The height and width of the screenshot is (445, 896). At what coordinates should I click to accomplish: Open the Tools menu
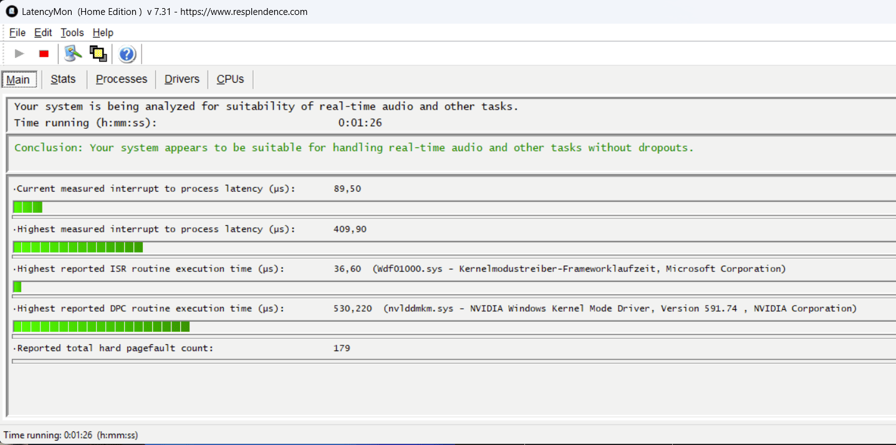[72, 32]
